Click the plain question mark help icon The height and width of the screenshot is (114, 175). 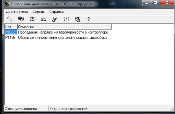(x=89, y=19)
